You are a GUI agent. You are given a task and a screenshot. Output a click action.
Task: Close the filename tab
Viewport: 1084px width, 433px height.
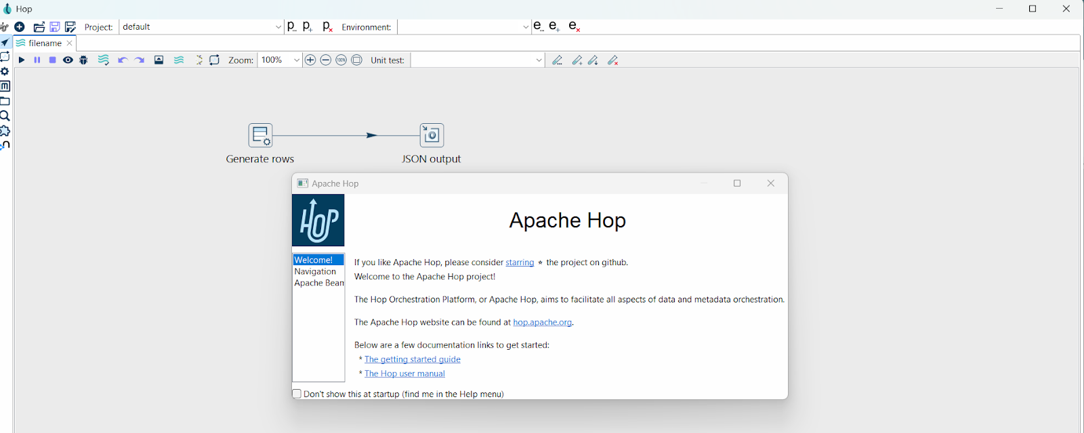pos(69,43)
